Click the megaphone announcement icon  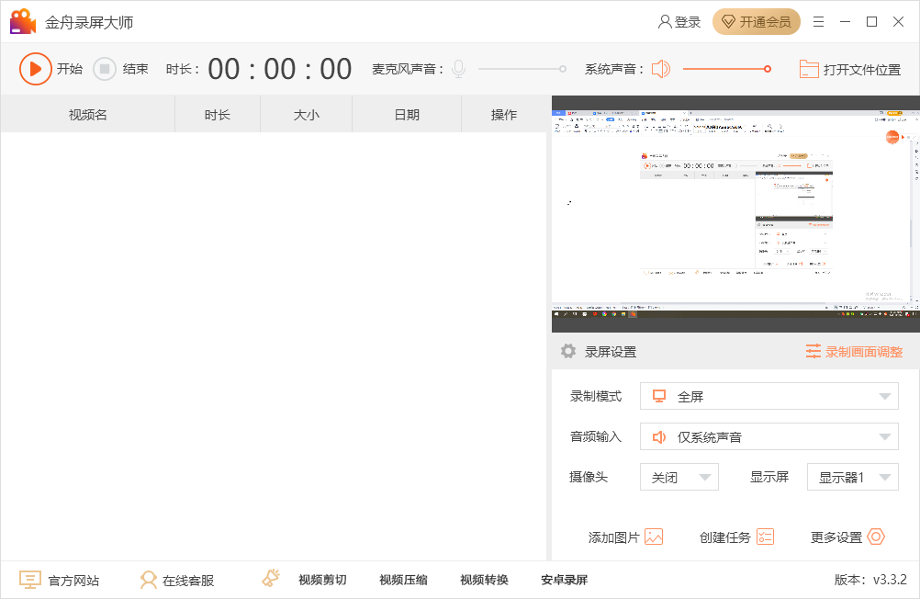(271, 578)
